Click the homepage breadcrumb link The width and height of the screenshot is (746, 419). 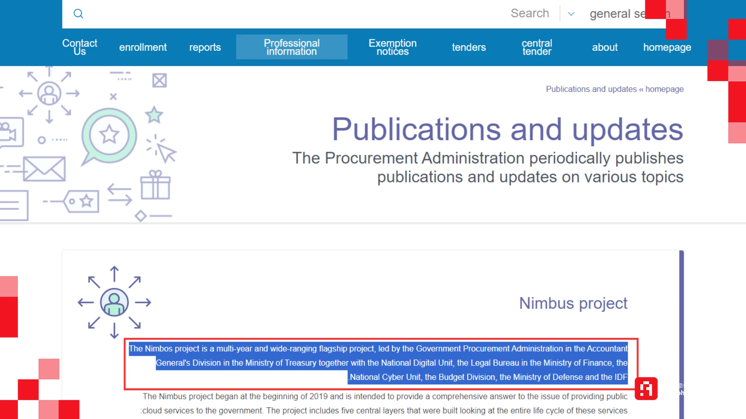point(664,89)
